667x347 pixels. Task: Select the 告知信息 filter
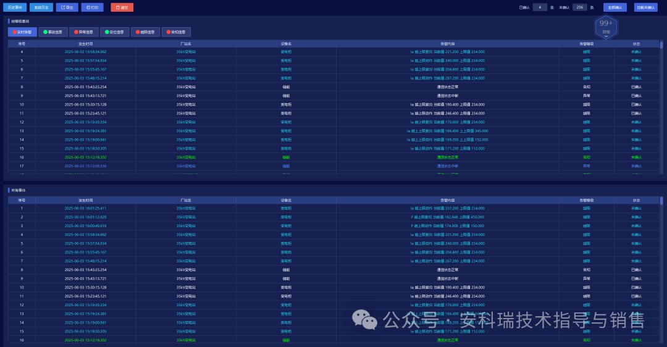tap(176, 31)
